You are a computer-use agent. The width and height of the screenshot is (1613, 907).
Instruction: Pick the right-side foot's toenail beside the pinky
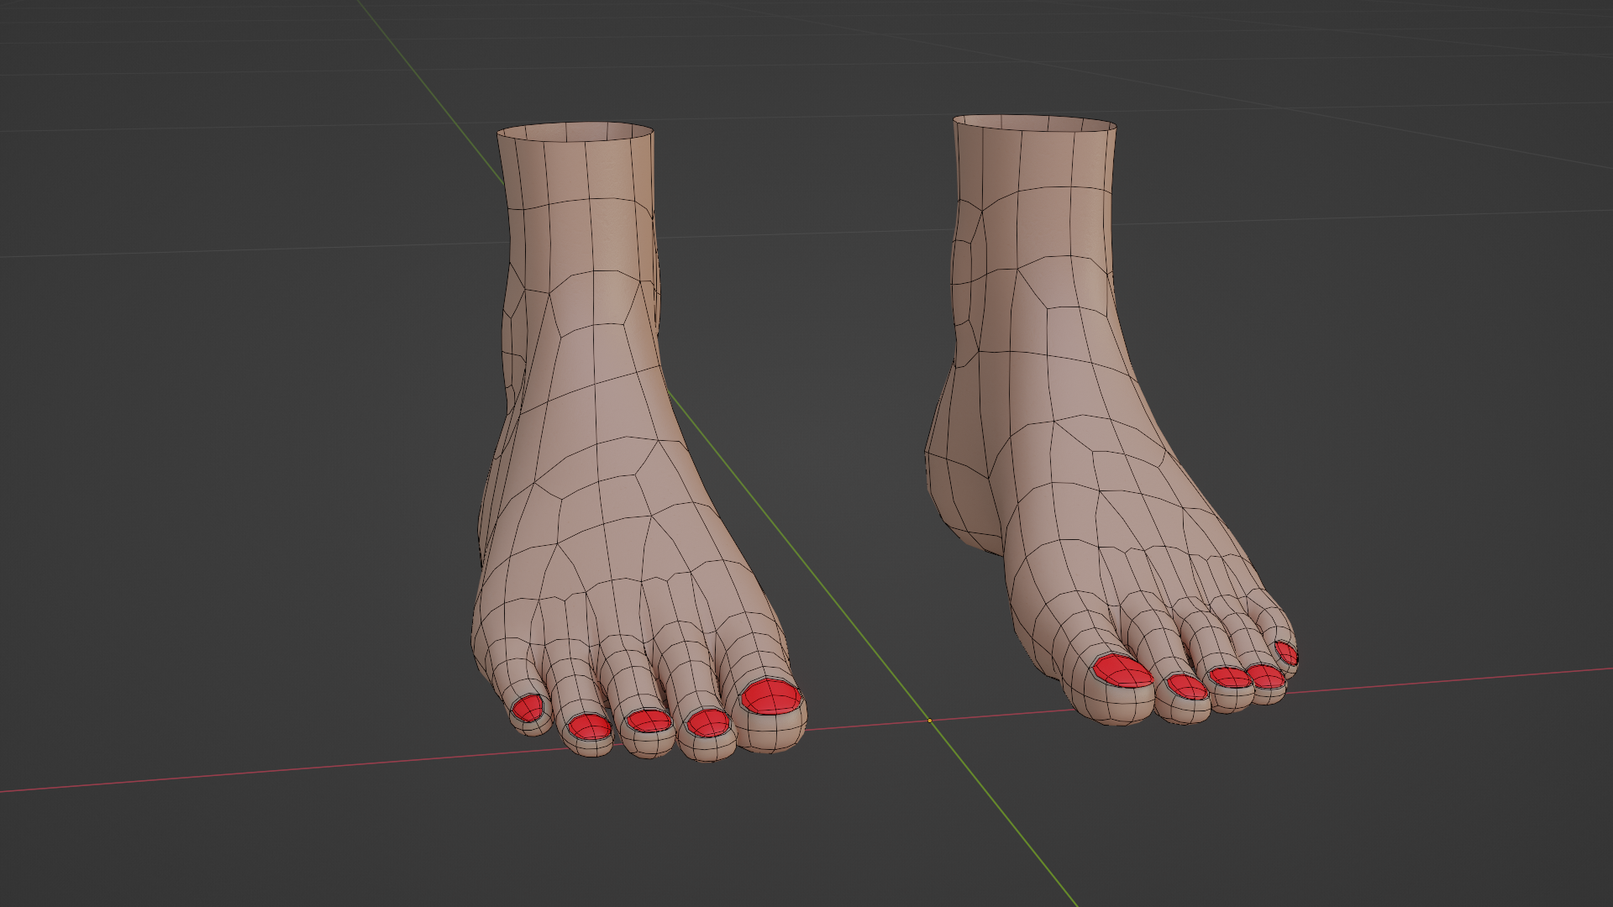click(x=1265, y=674)
